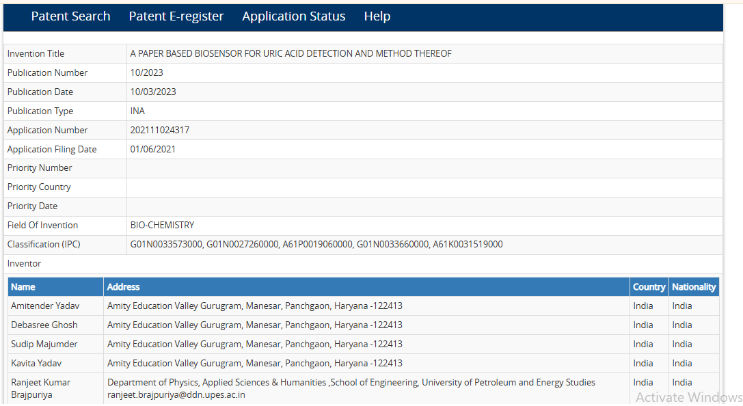This screenshot has width=743, height=406.
Task: Select the BIO-CHEMISTRY field value
Action: tap(163, 225)
